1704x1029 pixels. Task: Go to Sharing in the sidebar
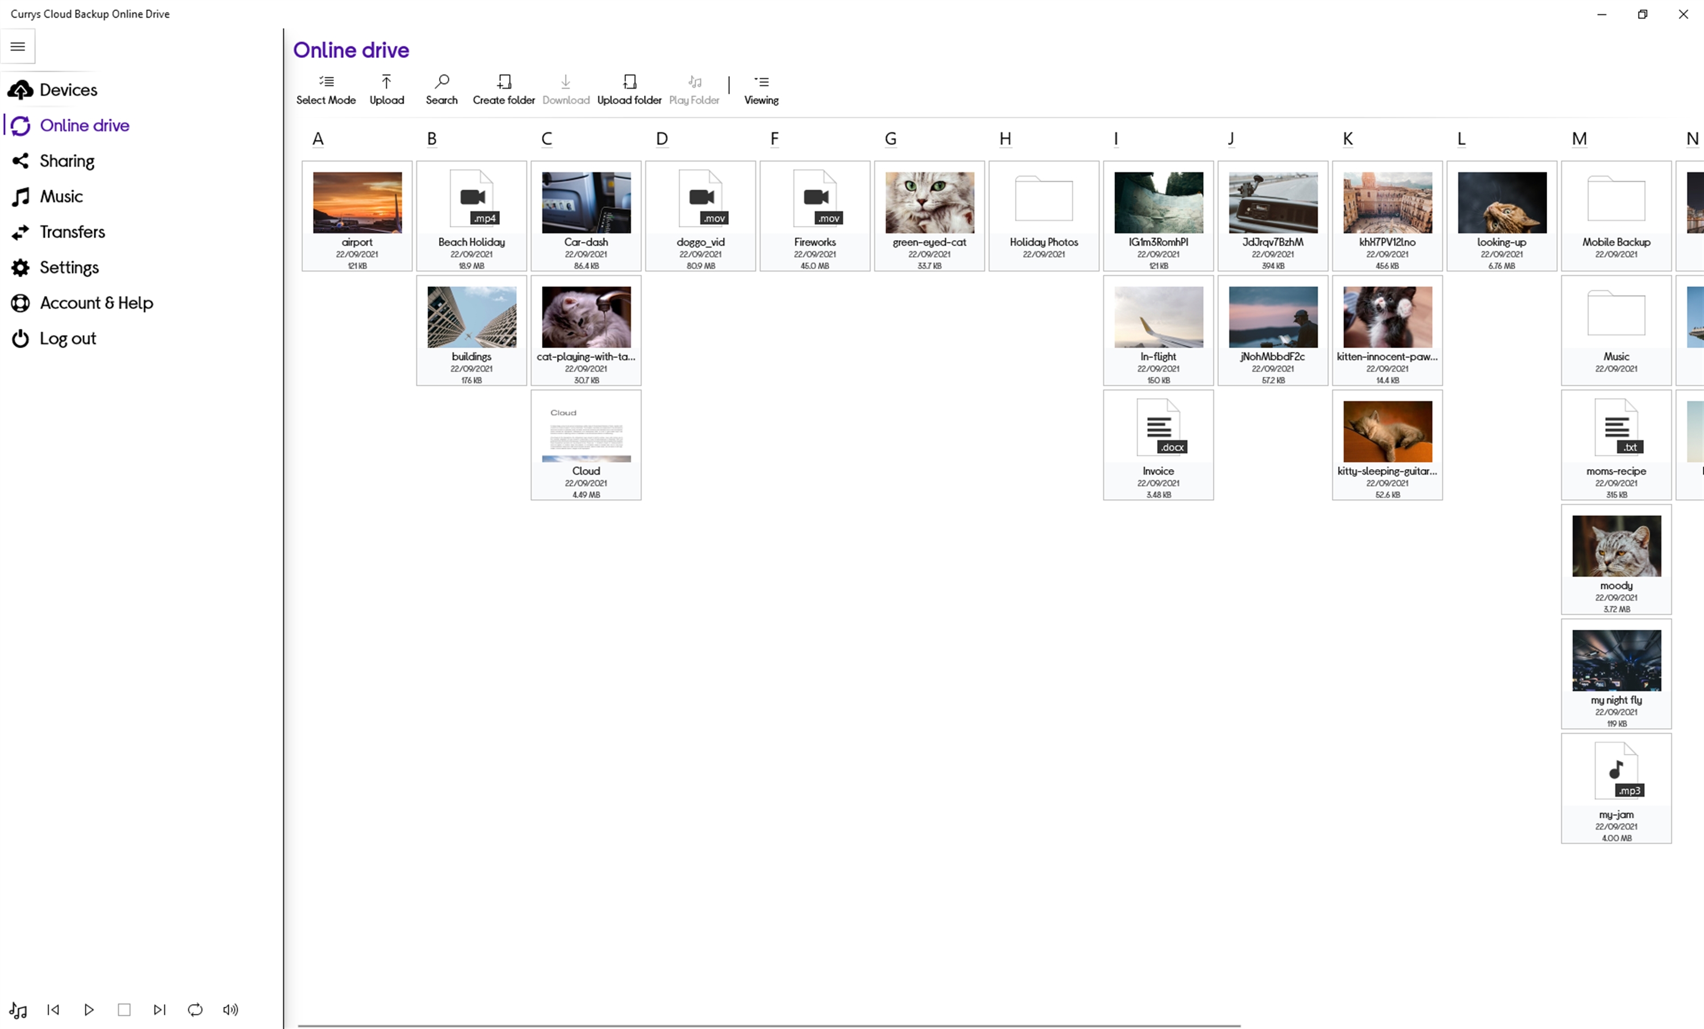(66, 161)
